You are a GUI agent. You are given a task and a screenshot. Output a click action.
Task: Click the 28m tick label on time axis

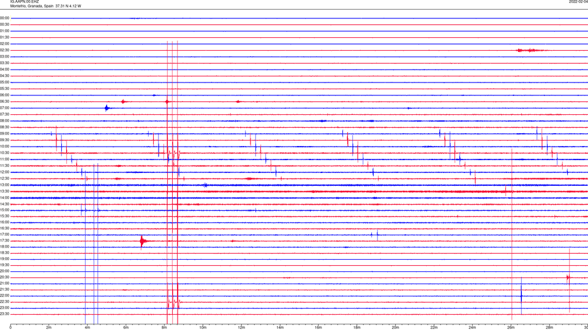(549, 328)
